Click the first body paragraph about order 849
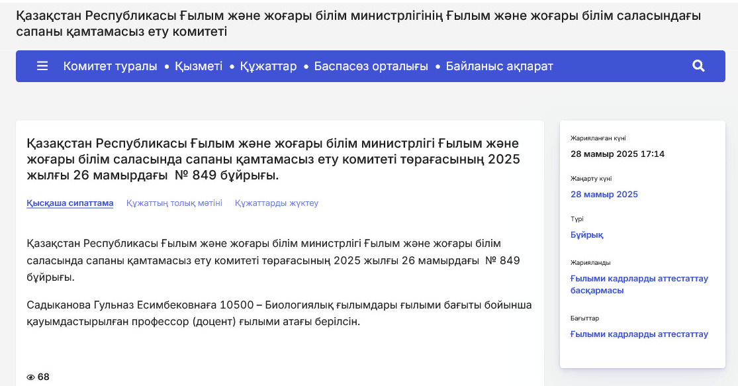The height and width of the screenshot is (386, 738). (x=273, y=260)
